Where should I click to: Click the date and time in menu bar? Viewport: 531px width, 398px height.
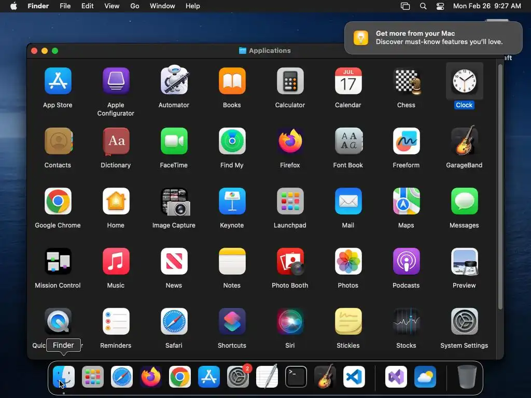coord(487,6)
